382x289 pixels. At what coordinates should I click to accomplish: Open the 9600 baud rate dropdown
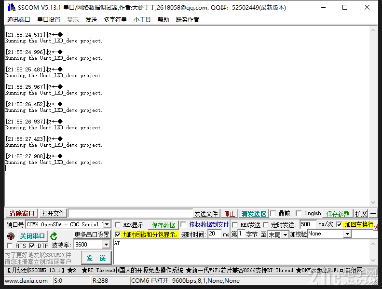(106, 245)
